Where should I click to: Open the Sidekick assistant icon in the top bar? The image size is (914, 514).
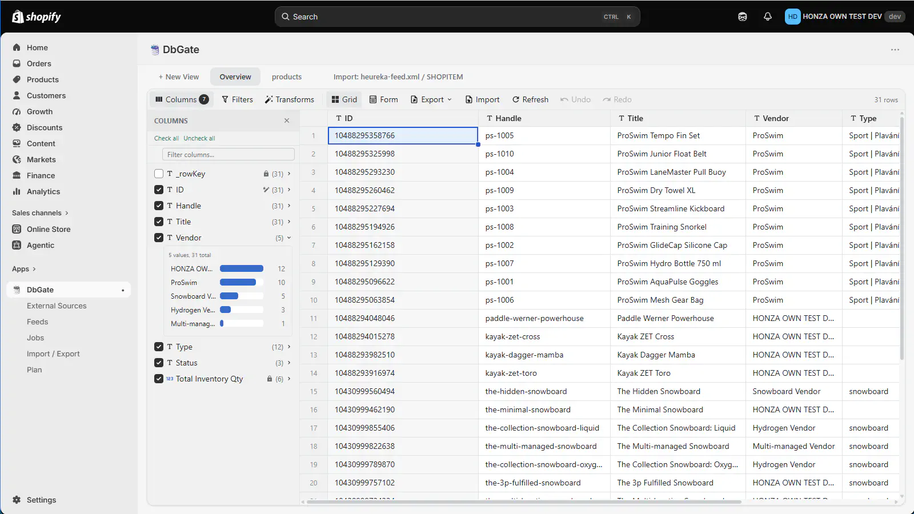(x=743, y=17)
